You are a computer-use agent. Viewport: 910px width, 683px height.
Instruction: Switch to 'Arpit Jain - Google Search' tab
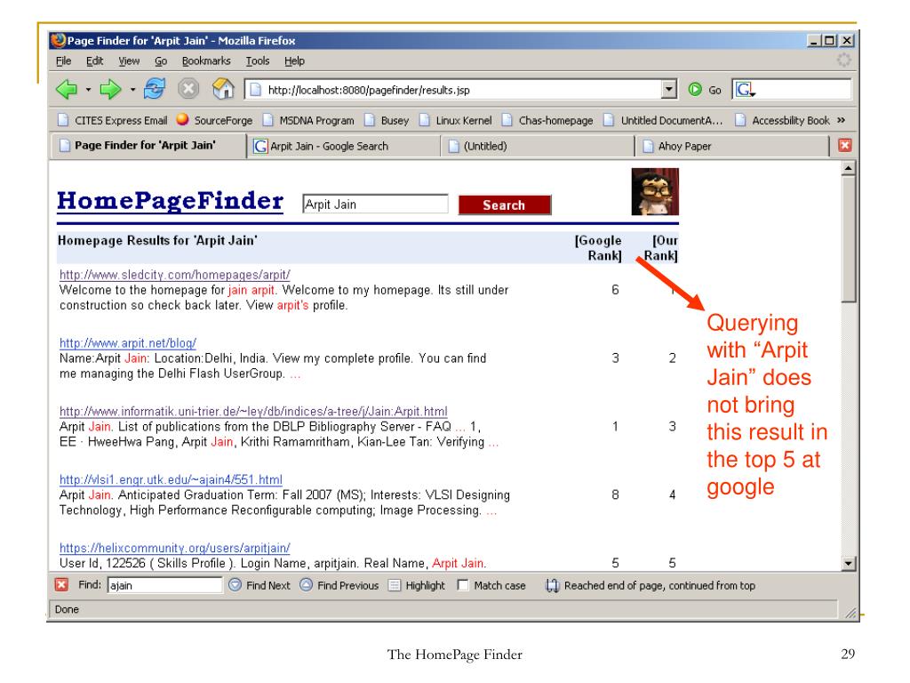pos(344,146)
